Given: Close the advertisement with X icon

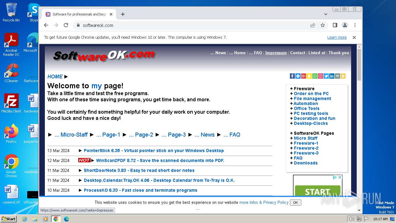Looking at the screenshot, I should point(339,177).
